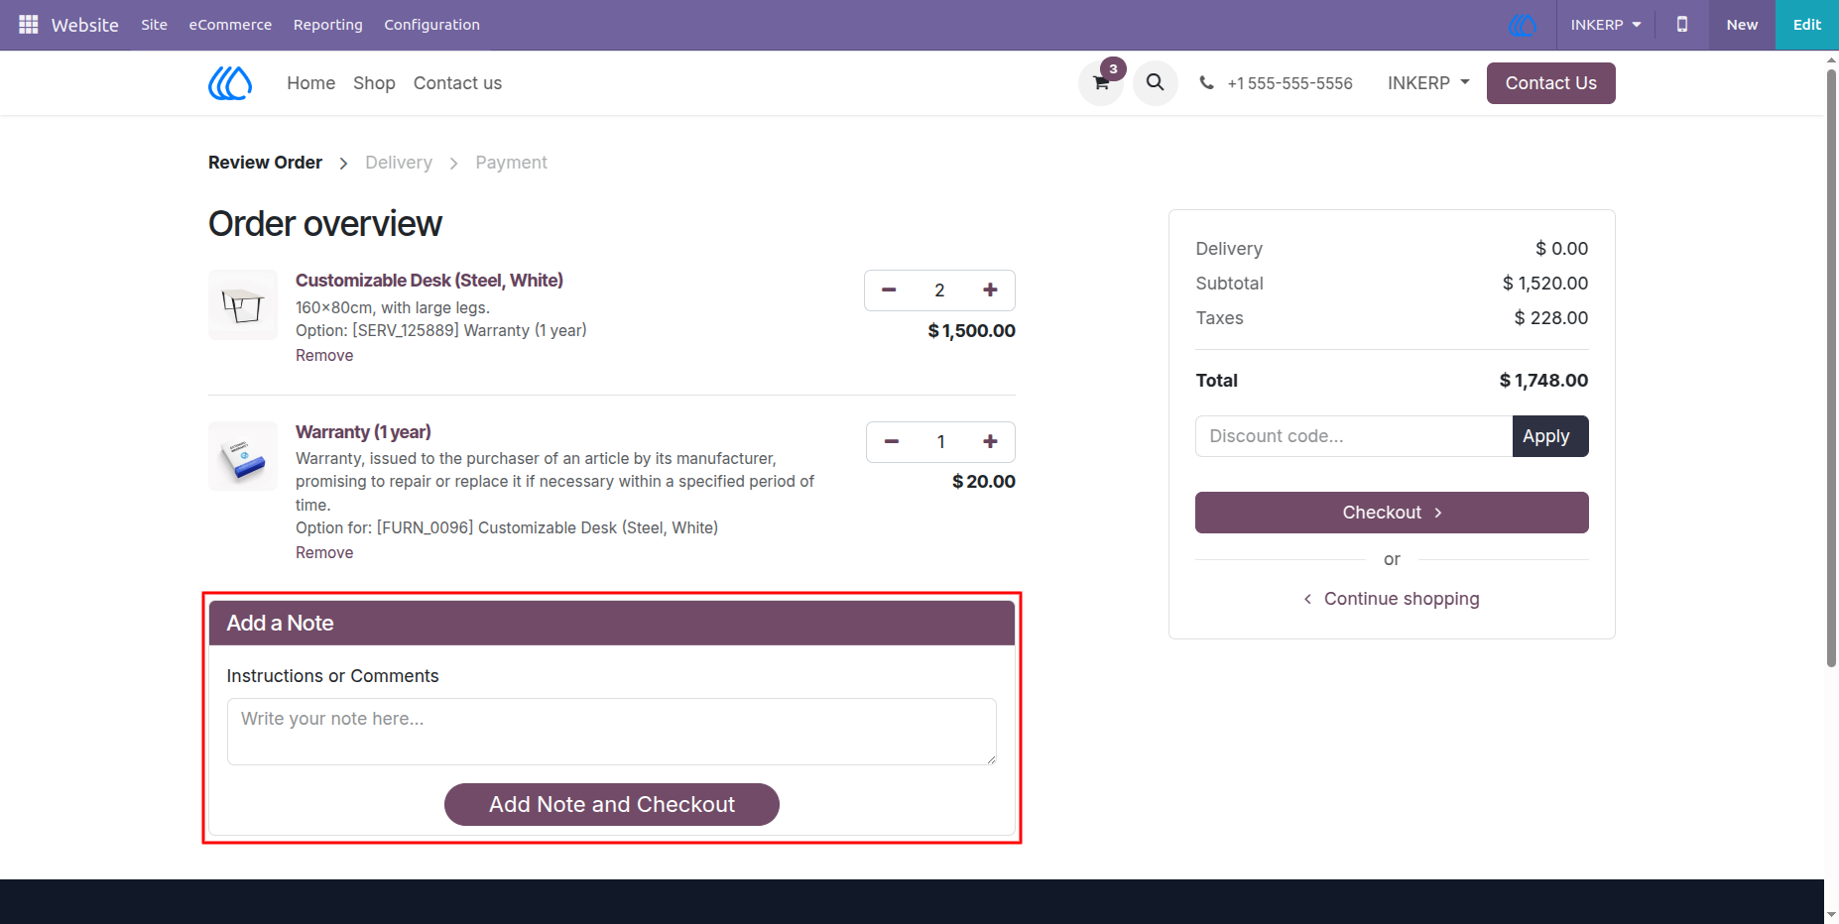Navigate to the Shop page
The height and width of the screenshot is (924, 1839).
374,83
